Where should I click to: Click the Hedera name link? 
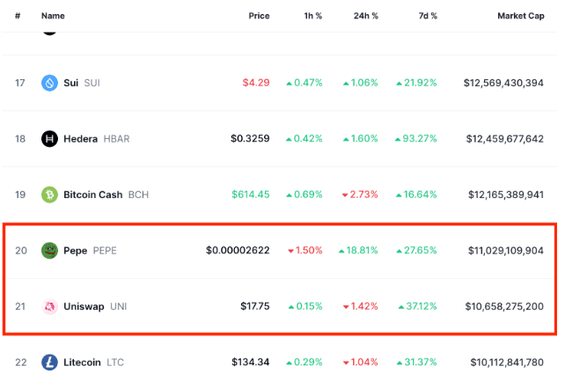[x=80, y=139]
